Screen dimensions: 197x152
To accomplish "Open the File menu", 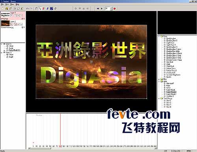I will [x=2, y=4].
